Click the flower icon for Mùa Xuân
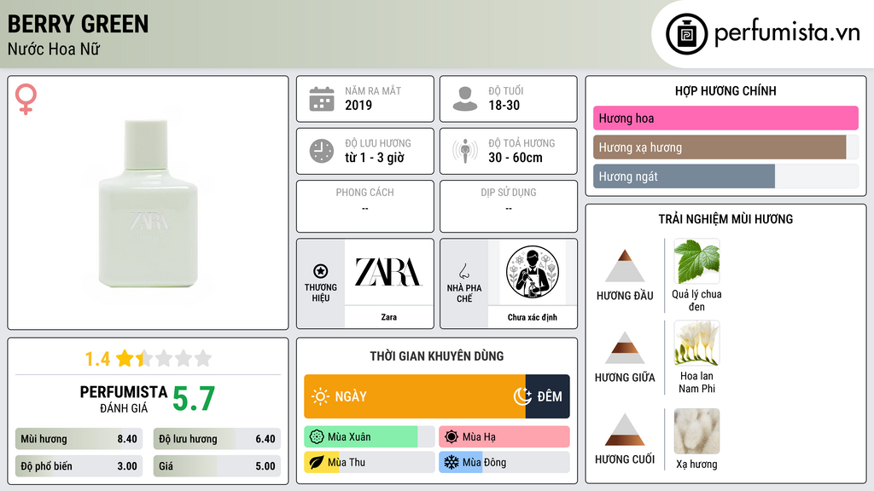874x491 pixels. (x=317, y=437)
